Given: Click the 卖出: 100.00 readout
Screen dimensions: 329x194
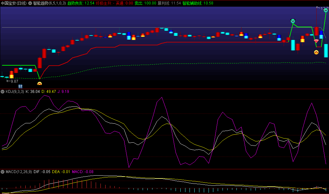Looking at the screenshot, I should (x=145, y=3).
